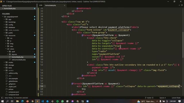Open the .editorconfig file
This screenshot has width=184, height=103.
click(13, 73)
